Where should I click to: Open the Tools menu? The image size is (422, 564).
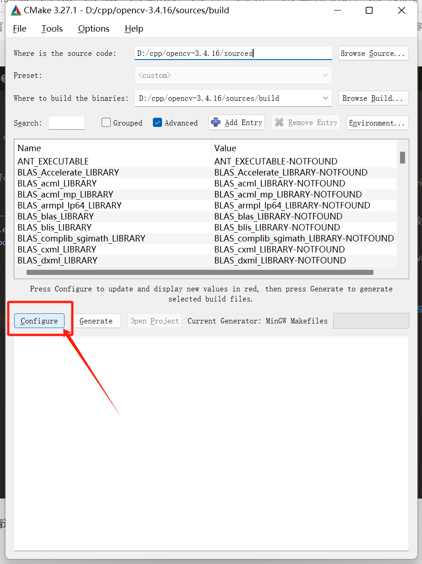pyautogui.click(x=52, y=28)
